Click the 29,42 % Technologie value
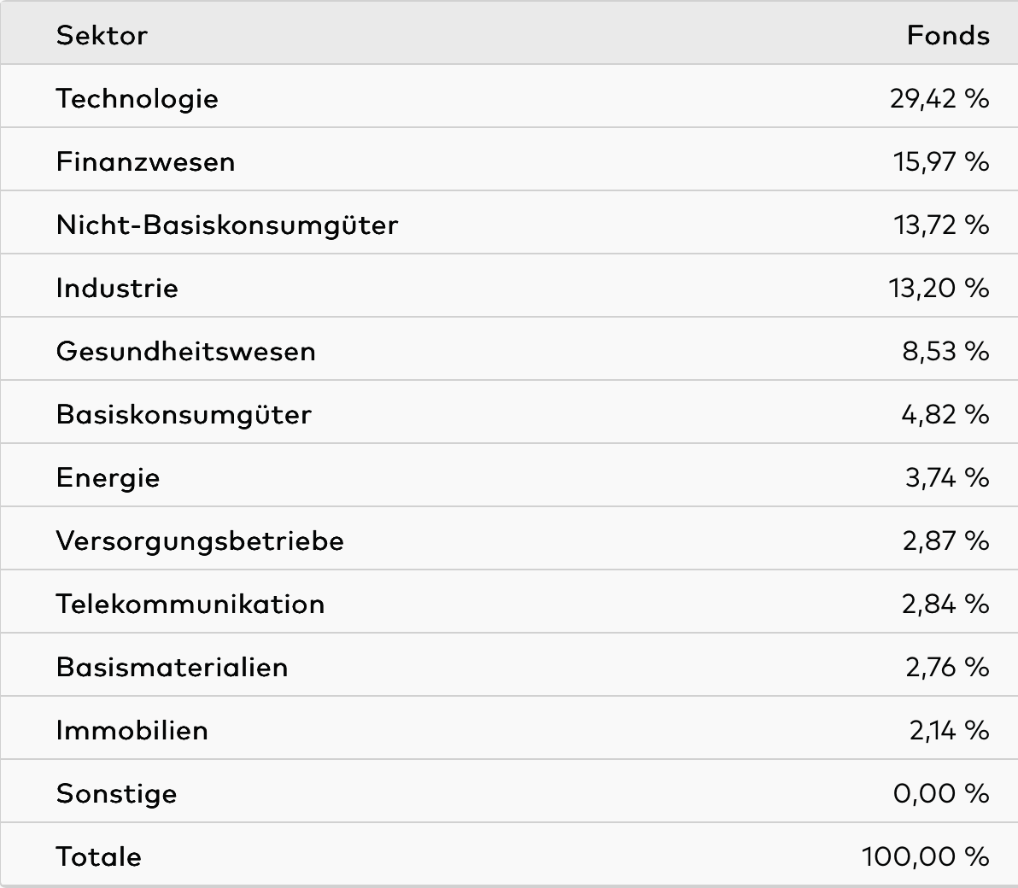This screenshot has height=888, width=1018. pyautogui.click(x=939, y=98)
